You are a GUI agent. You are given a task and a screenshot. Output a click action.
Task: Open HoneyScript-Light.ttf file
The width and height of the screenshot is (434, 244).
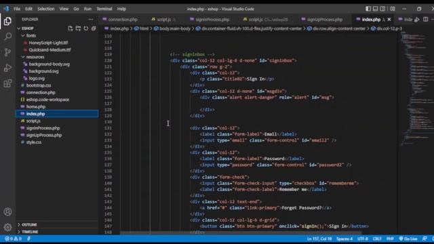[48, 43]
